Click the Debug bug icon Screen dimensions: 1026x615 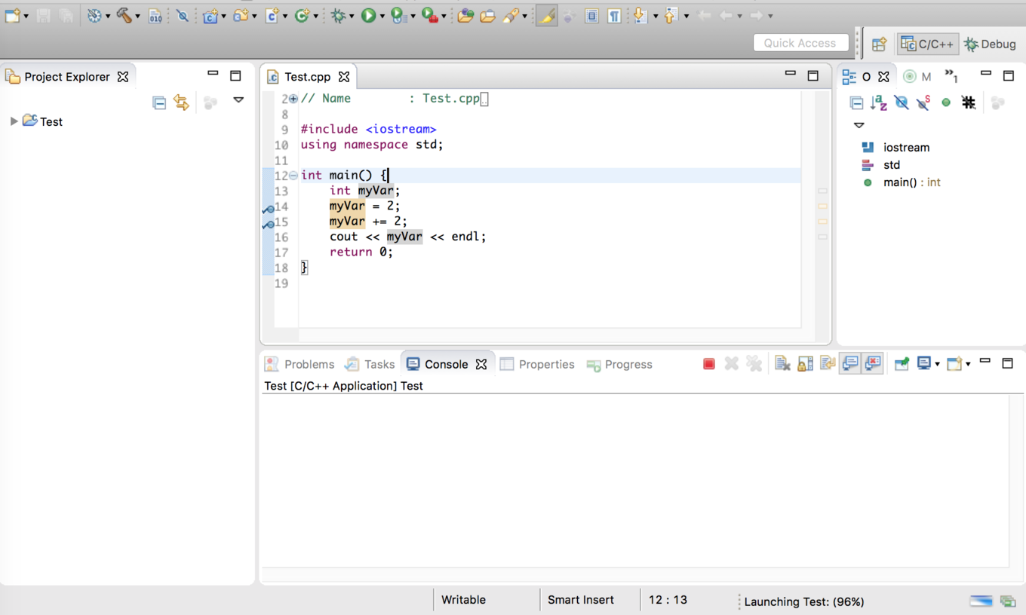click(339, 15)
